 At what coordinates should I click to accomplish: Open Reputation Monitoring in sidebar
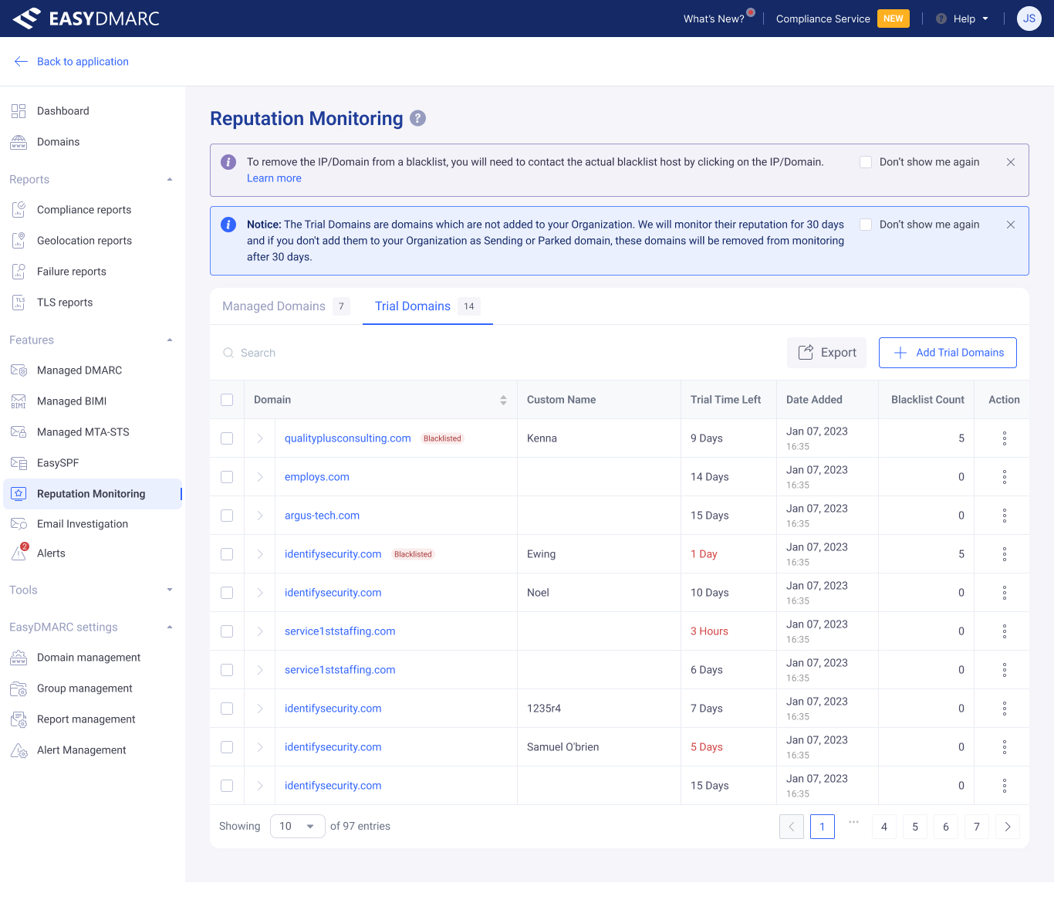[x=91, y=494]
